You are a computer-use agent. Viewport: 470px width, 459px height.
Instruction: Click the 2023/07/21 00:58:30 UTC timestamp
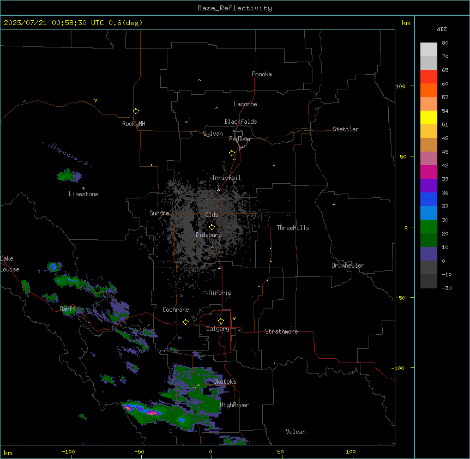pos(53,23)
